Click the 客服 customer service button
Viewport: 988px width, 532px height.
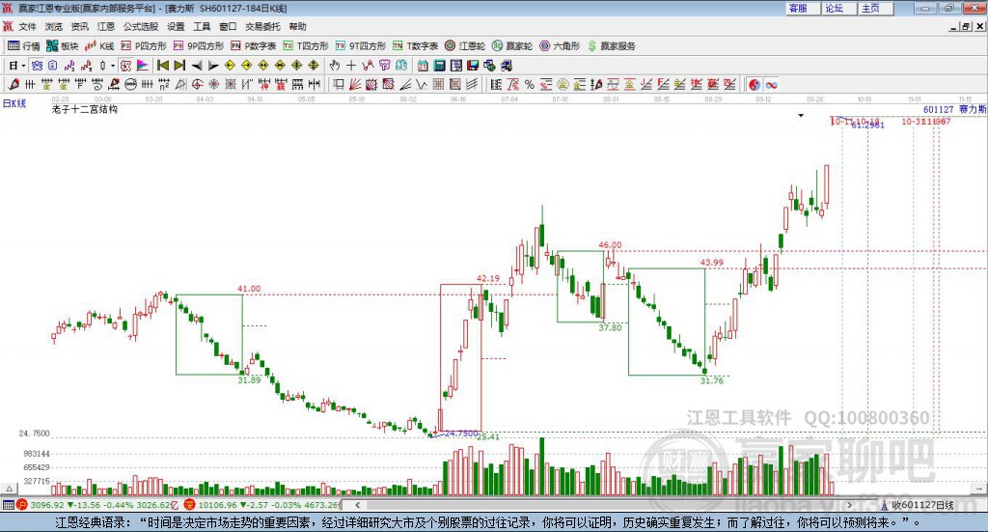(x=802, y=8)
